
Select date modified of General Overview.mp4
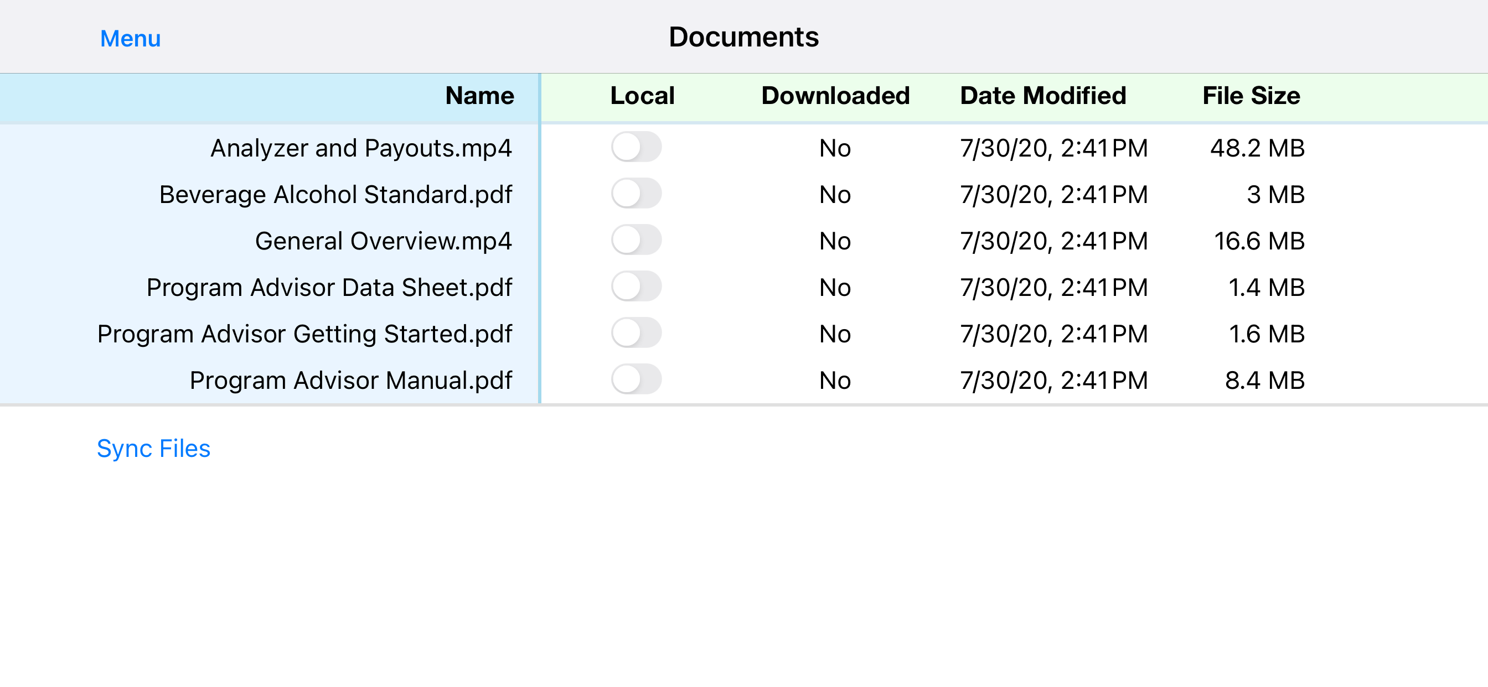[x=1053, y=241]
